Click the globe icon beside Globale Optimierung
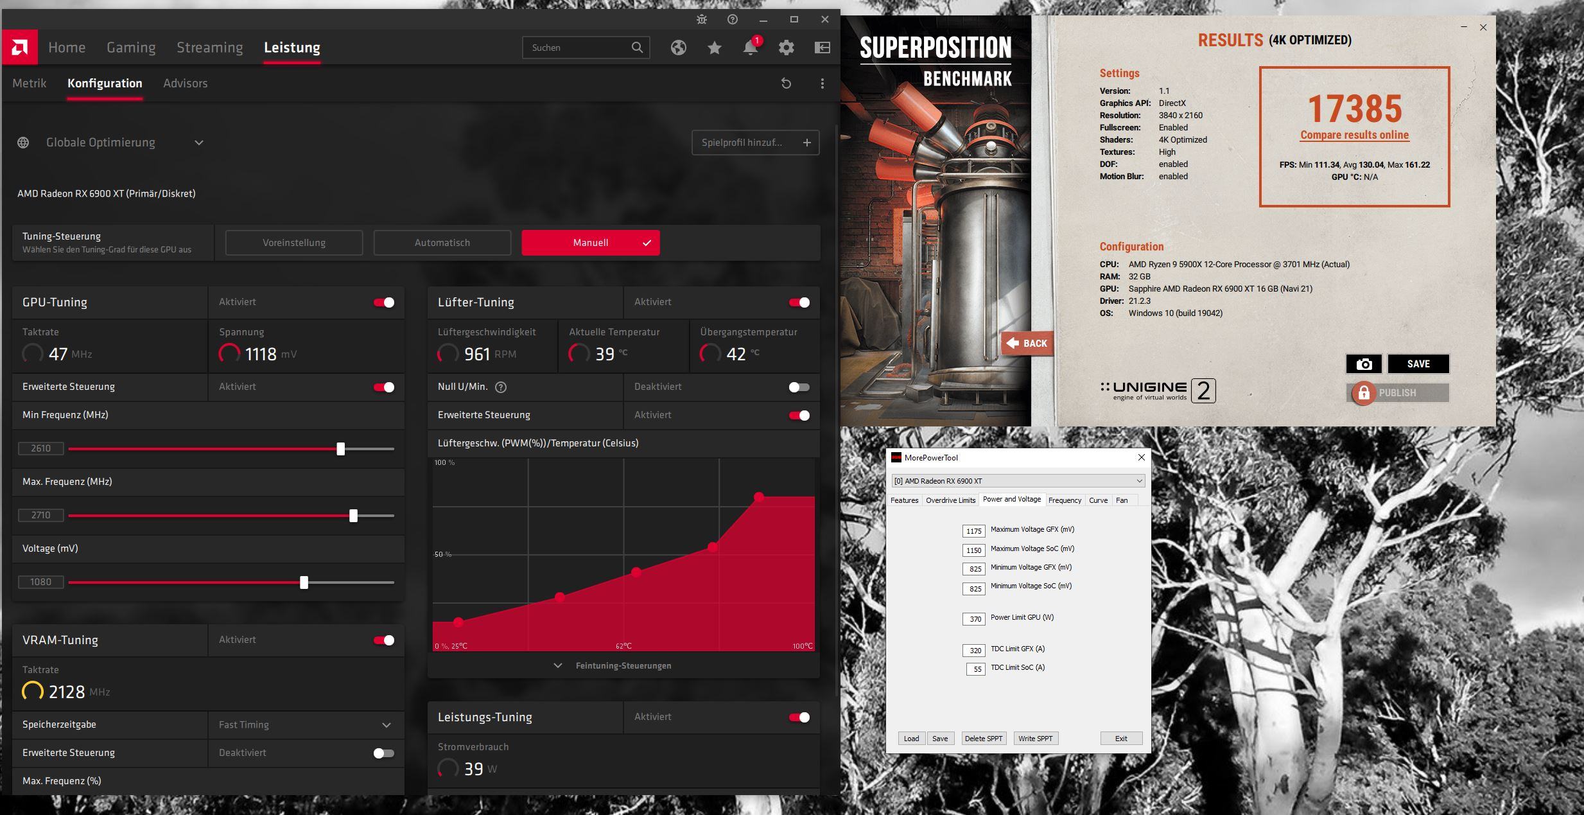This screenshot has height=815, width=1584. 23,143
